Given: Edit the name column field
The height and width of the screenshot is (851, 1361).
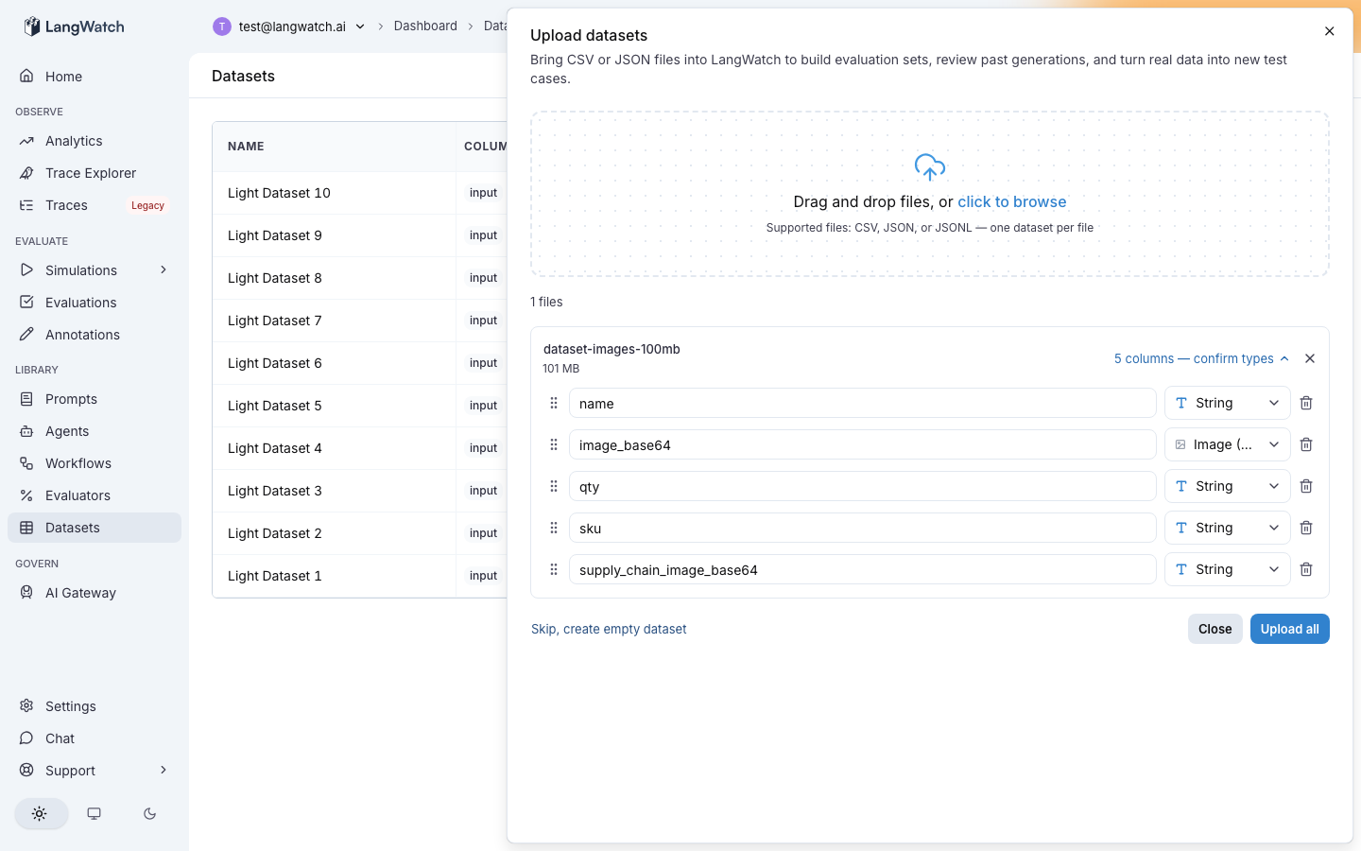Looking at the screenshot, I should (x=863, y=403).
